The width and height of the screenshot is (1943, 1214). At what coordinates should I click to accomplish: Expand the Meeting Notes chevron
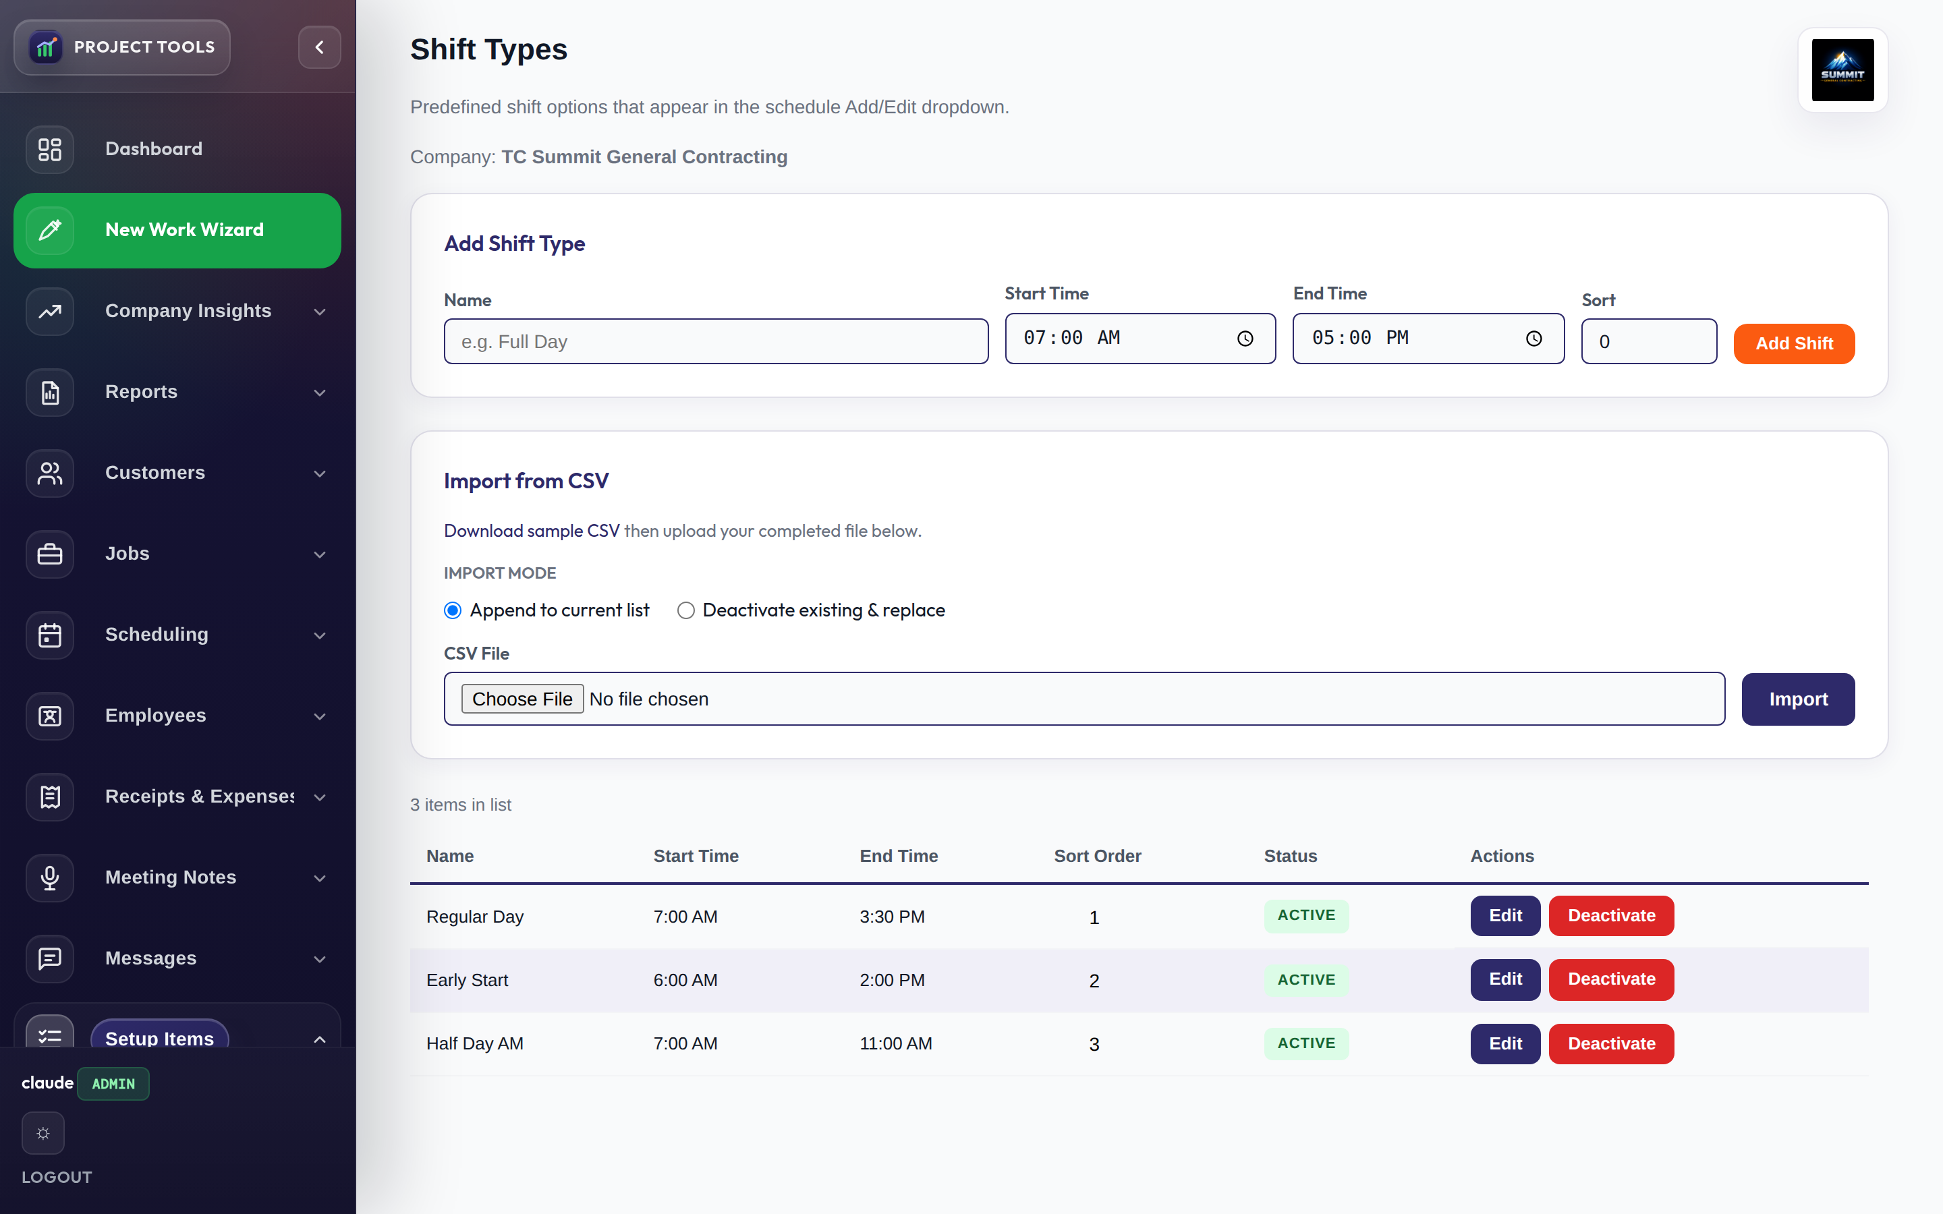point(320,878)
